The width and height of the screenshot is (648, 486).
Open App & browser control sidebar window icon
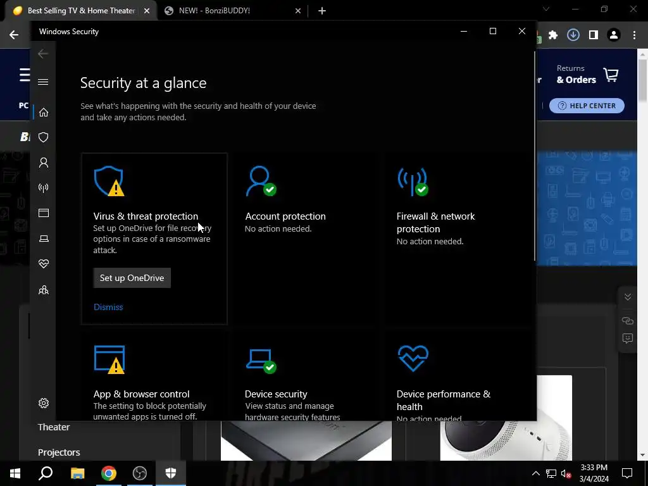tap(44, 213)
